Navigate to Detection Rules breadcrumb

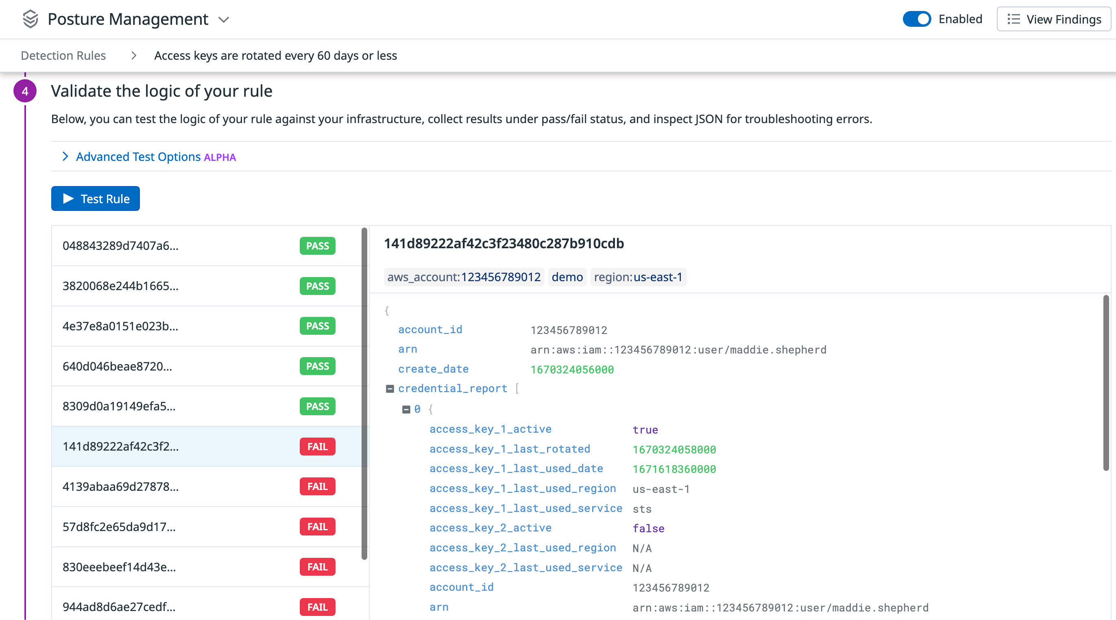point(63,55)
